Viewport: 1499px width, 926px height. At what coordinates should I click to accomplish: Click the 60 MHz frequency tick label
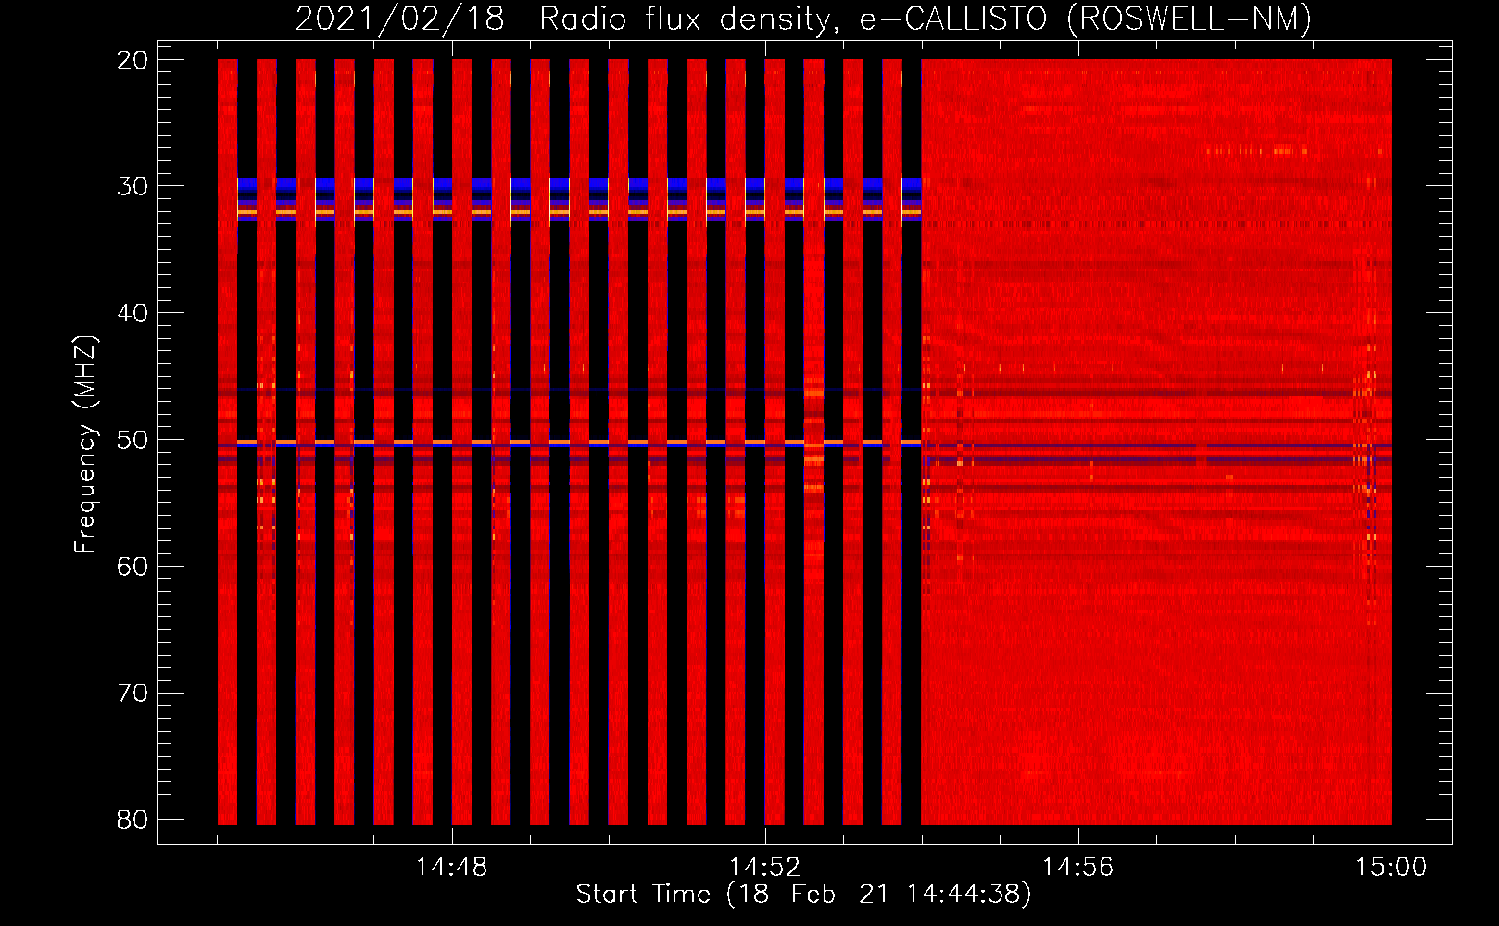133,566
